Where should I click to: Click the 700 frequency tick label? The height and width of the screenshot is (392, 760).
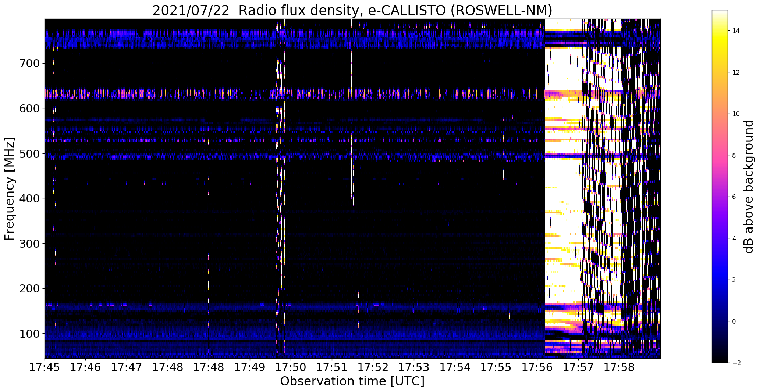point(29,64)
